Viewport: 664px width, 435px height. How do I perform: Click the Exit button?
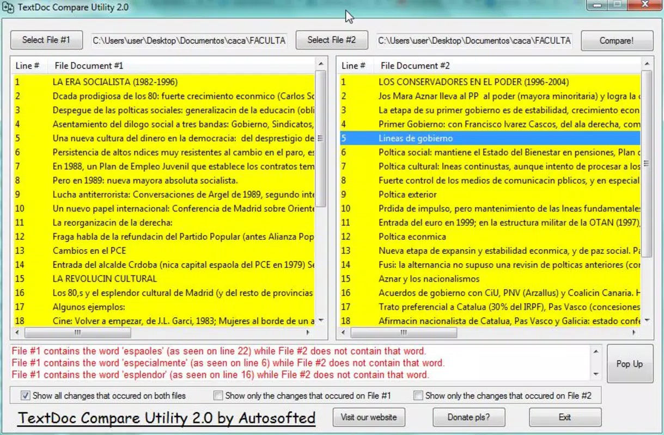(x=565, y=417)
